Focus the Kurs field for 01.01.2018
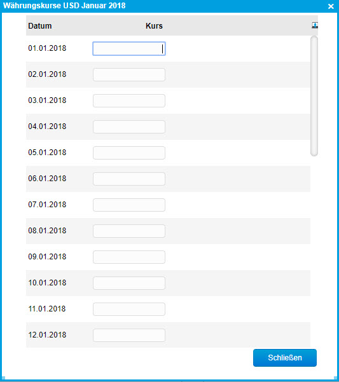Viewport: 339px width, 382px height. [129, 49]
